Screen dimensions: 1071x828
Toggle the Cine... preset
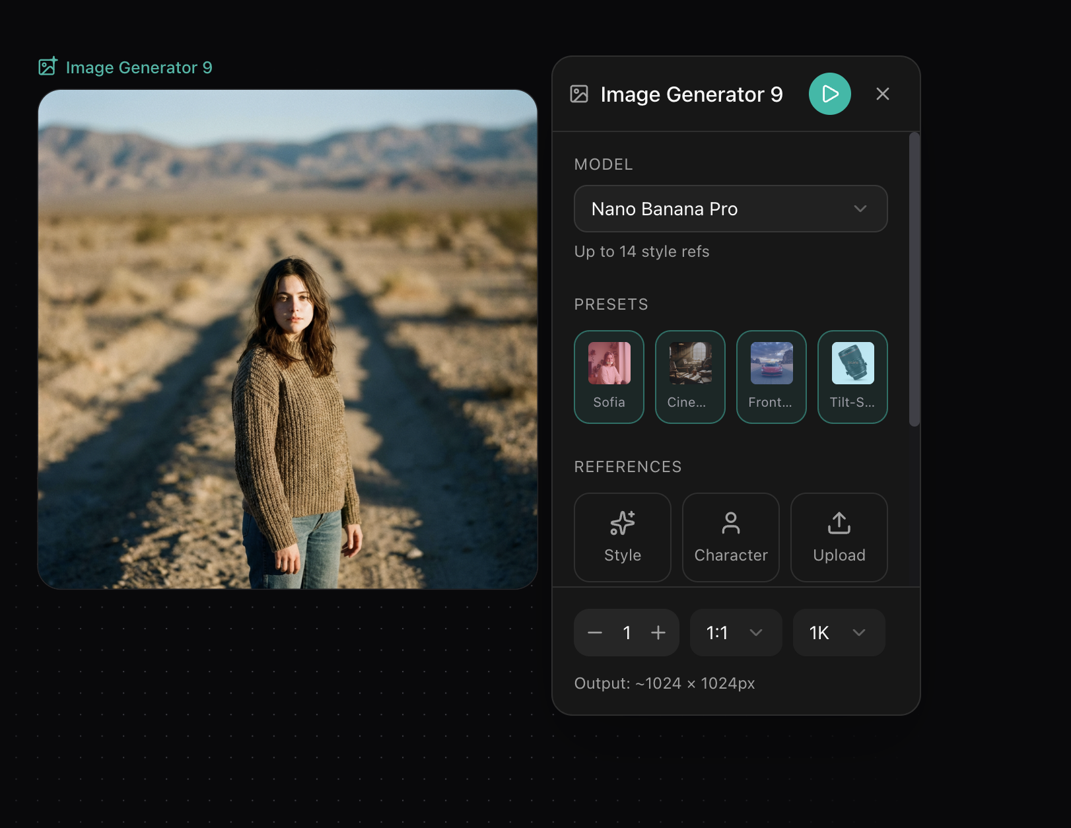(x=690, y=377)
